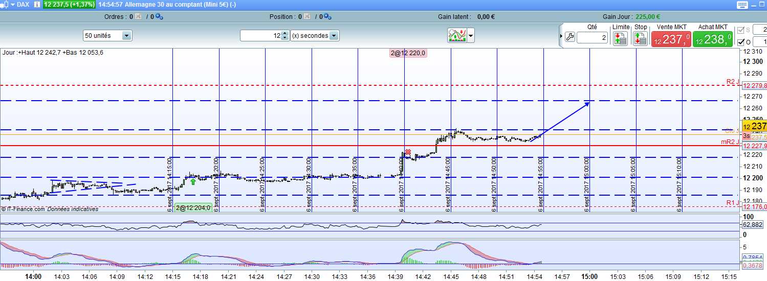Click the 15:00 time axis label
The width and height of the screenshot is (767, 281).
[x=589, y=277]
